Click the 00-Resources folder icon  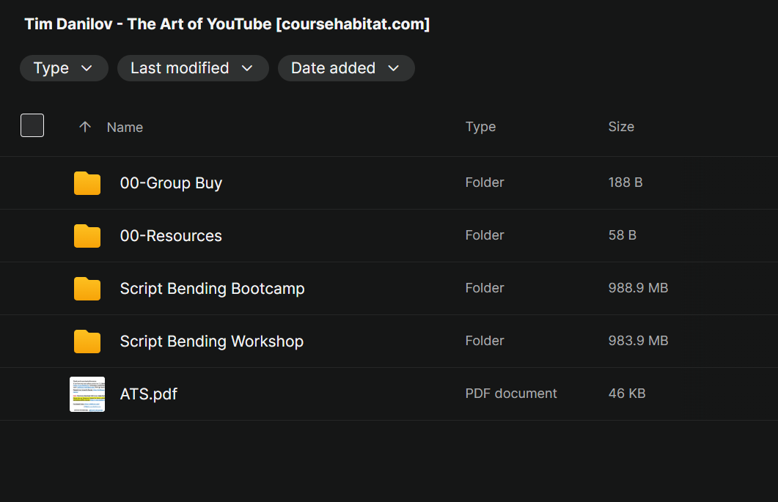(87, 236)
